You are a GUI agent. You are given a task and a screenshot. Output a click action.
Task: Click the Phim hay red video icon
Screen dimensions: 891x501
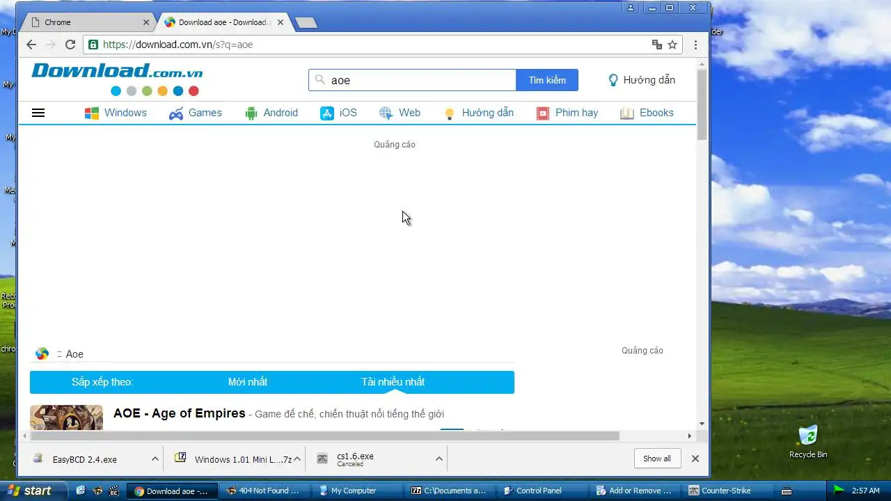coord(543,113)
